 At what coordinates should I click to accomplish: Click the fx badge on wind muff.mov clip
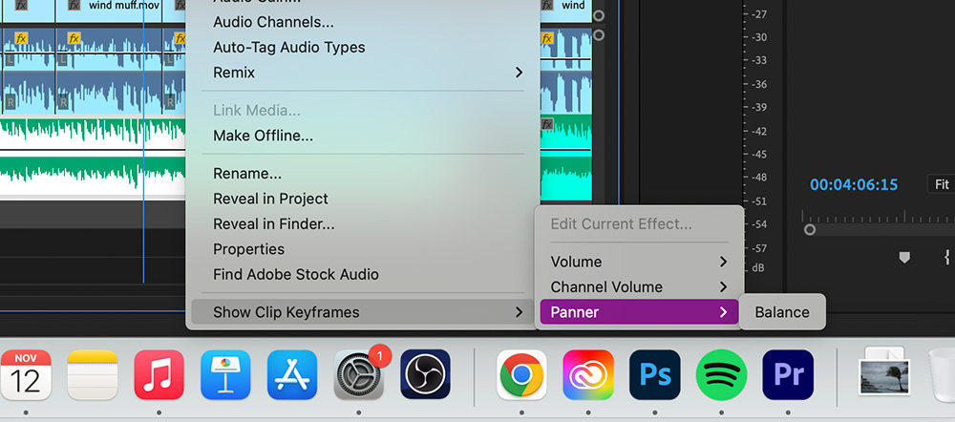[x=74, y=6]
